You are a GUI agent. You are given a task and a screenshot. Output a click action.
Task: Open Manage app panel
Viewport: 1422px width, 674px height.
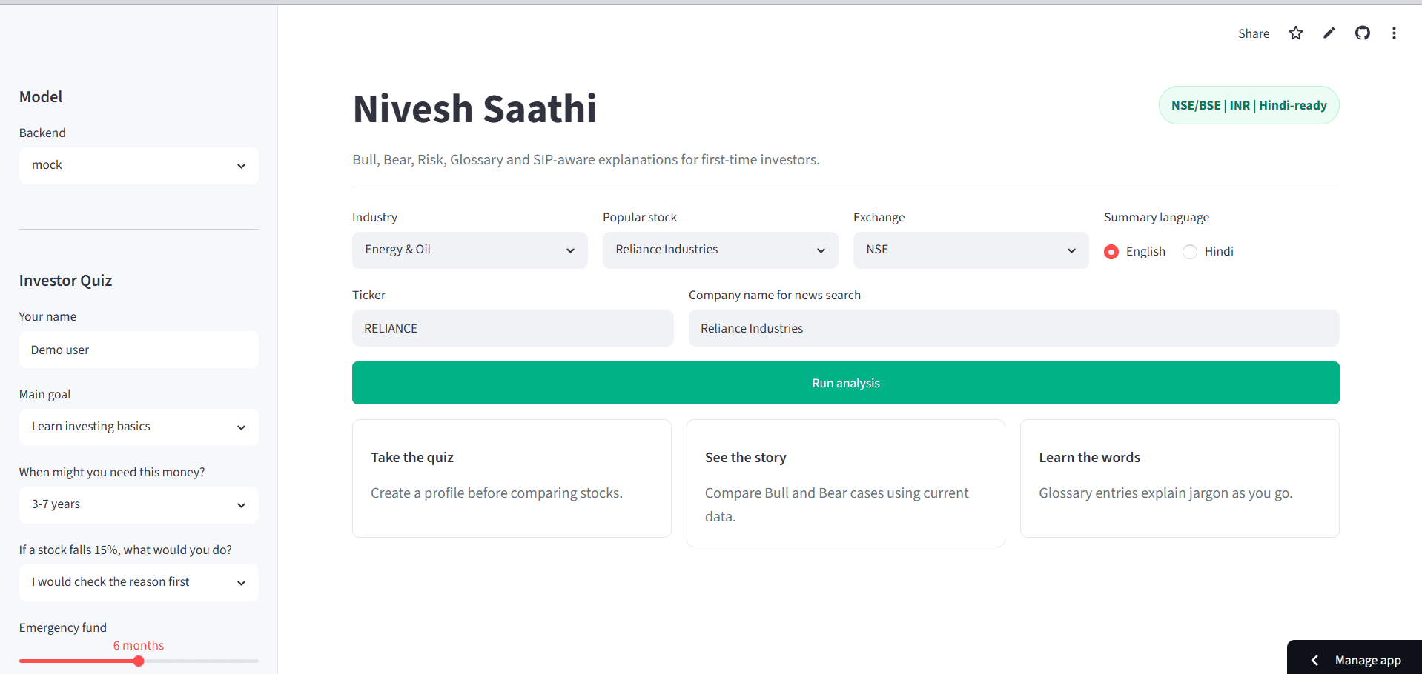(1355, 658)
